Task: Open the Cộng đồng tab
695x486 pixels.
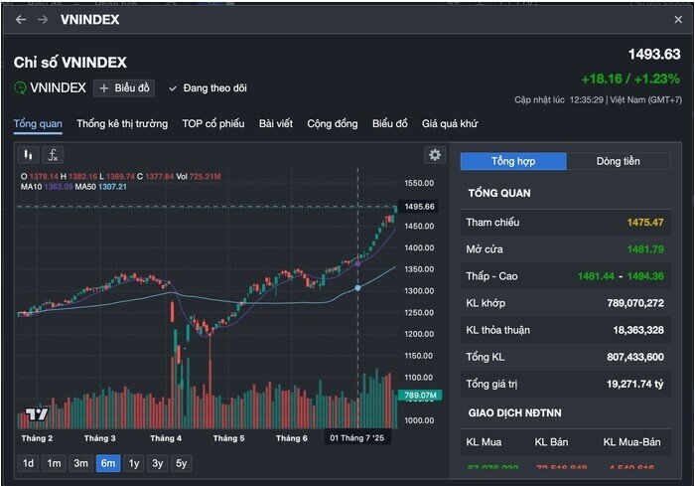Action: point(333,124)
